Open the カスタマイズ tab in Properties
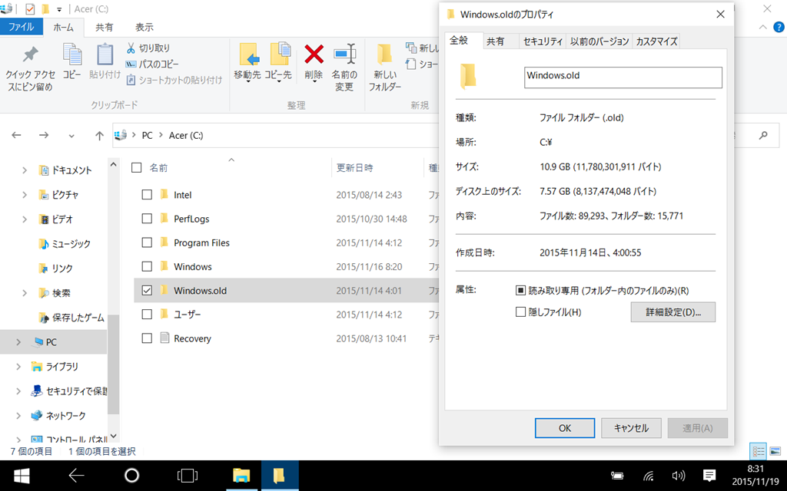 (x=656, y=41)
